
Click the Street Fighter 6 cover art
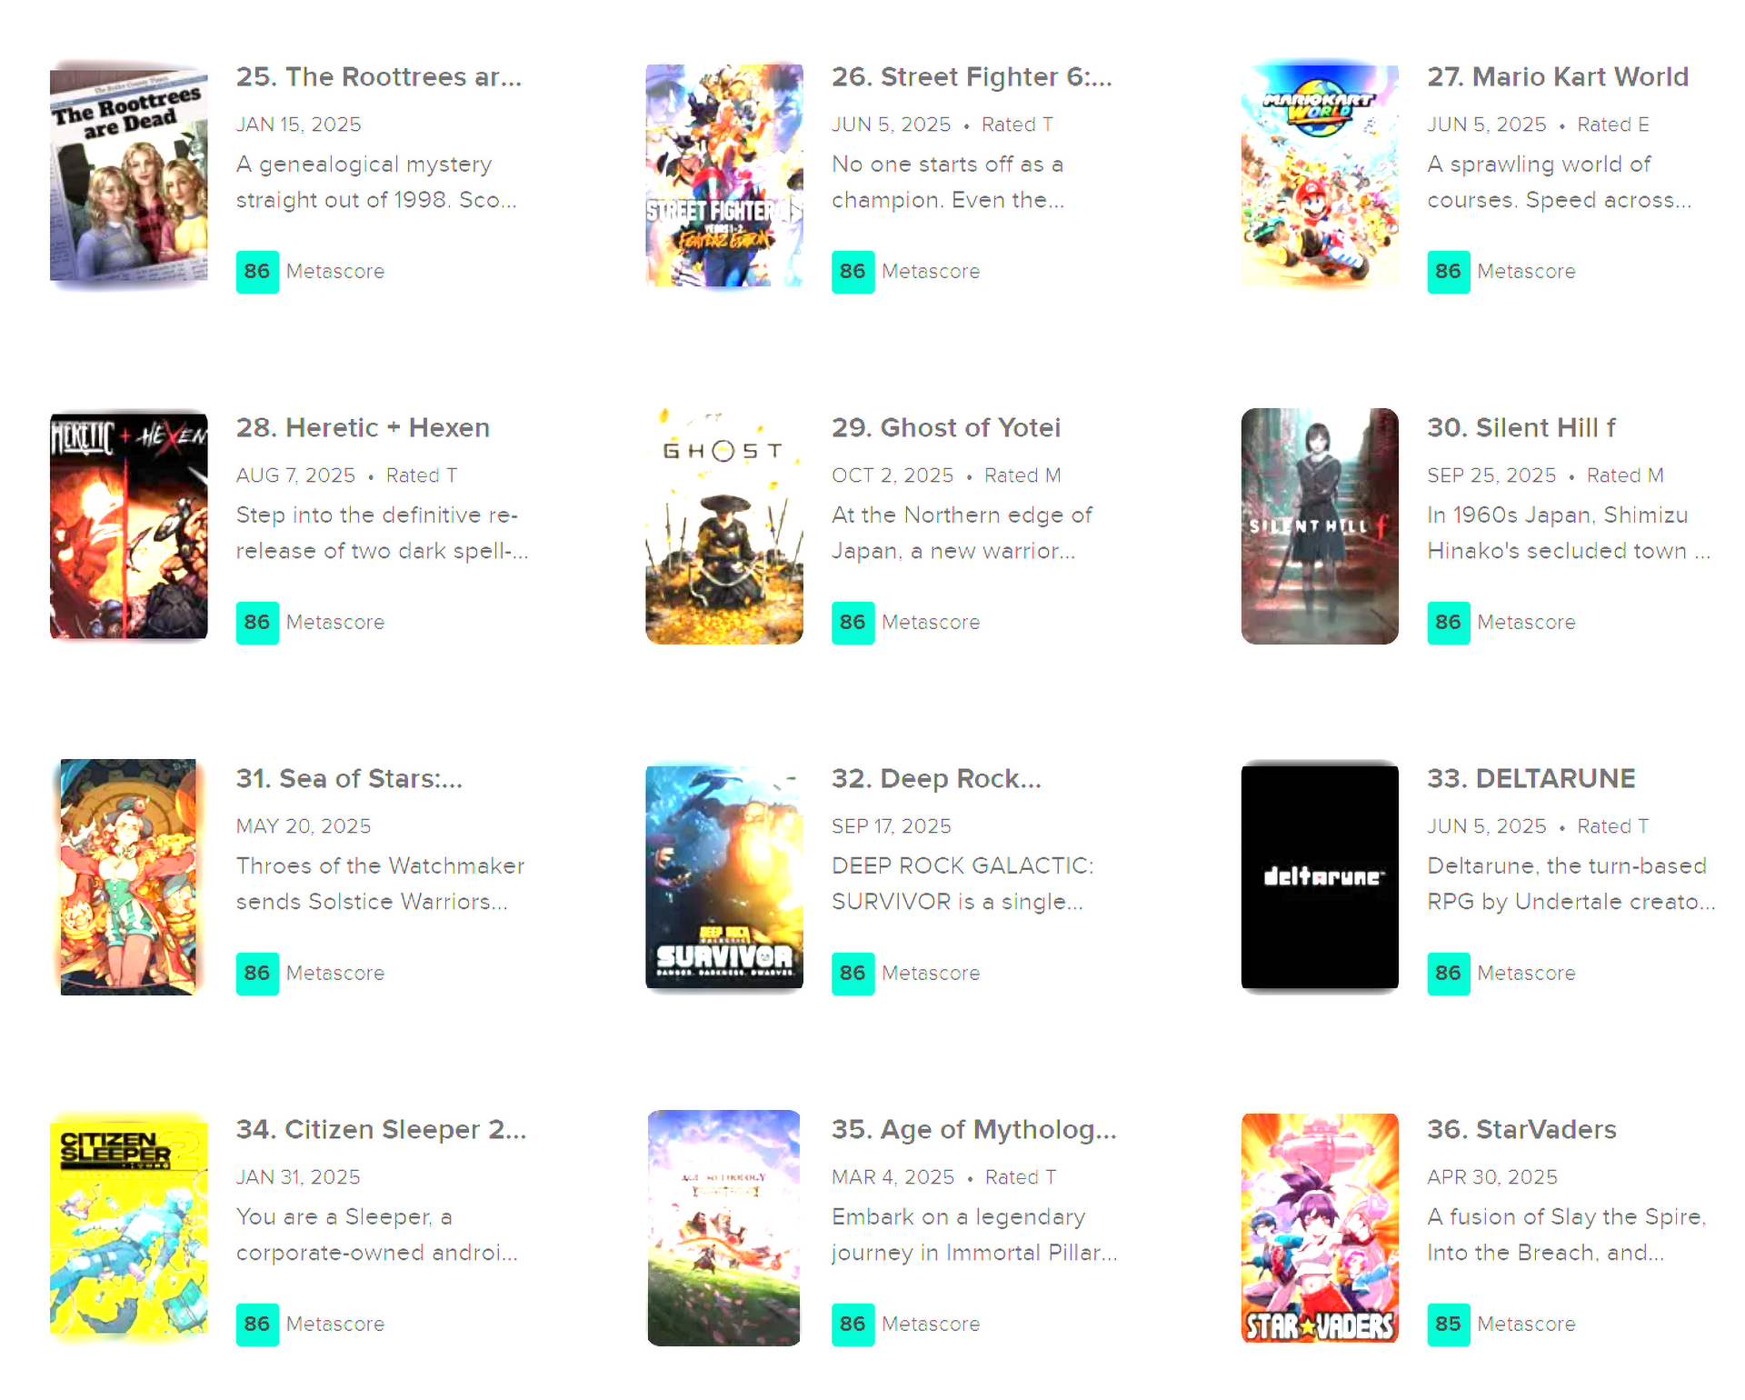pyautogui.click(x=724, y=175)
